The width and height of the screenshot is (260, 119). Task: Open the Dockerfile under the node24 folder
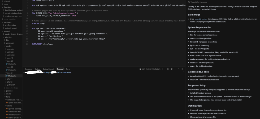click(x=12, y=76)
